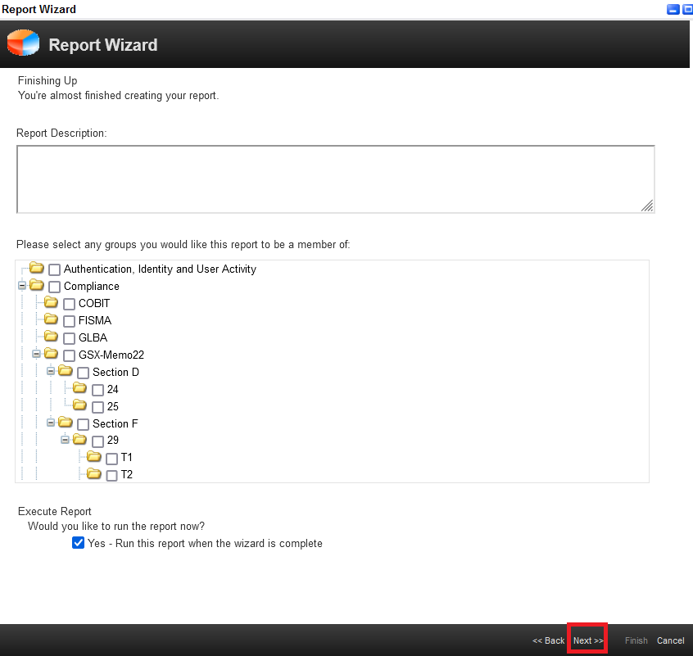Screen dimensions: 693x656
Task: Click the folder icon for group 25
Action: 80,405
